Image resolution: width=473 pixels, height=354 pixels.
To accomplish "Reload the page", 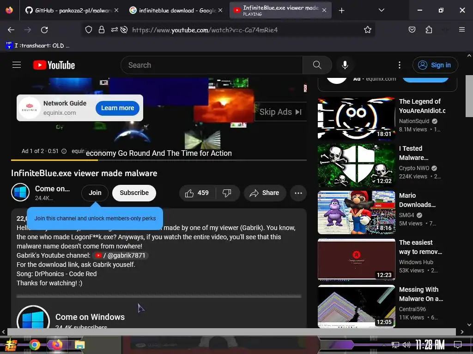I will click(44, 30).
